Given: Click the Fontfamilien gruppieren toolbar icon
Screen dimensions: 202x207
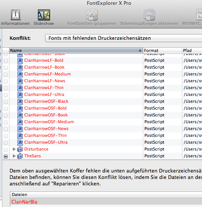Looking at the screenshot, I should click(92, 15).
